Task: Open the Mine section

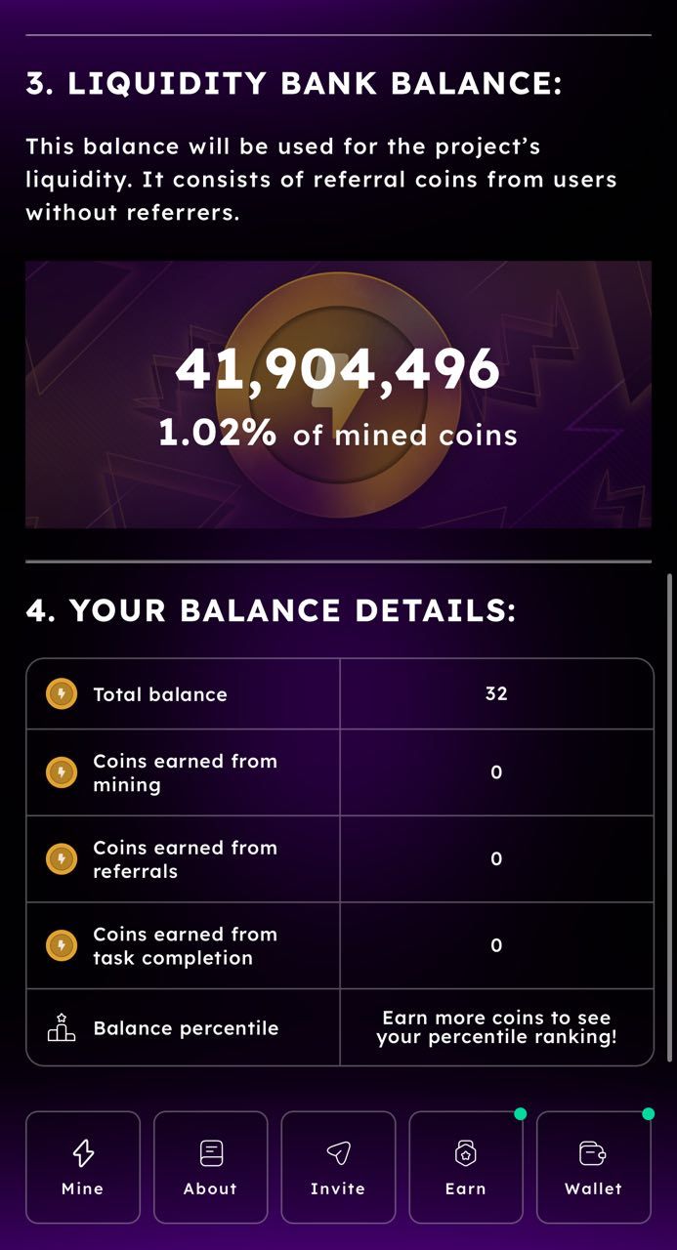Action: [83, 1167]
